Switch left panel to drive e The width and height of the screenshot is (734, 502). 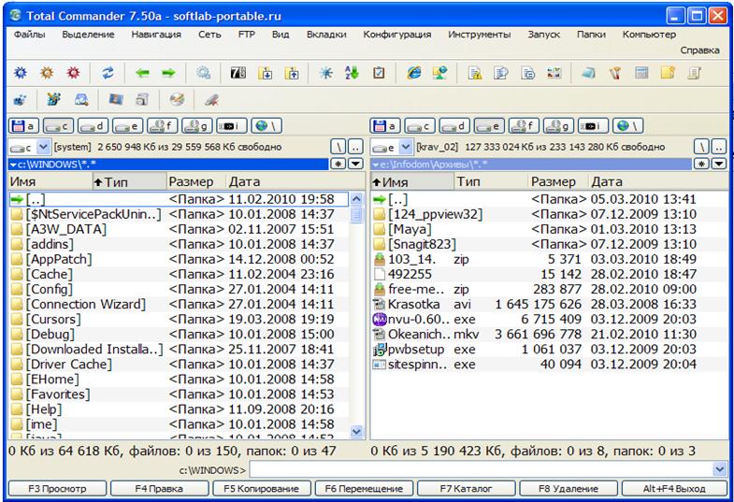click(128, 126)
